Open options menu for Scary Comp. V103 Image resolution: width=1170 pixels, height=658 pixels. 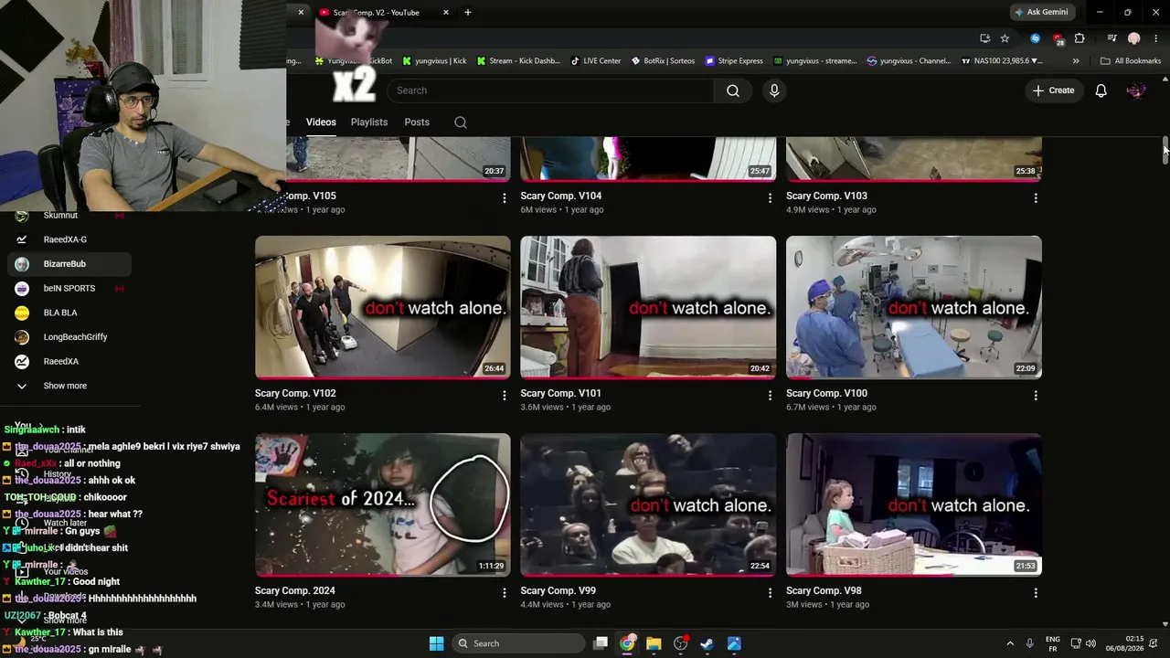coord(1036,198)
